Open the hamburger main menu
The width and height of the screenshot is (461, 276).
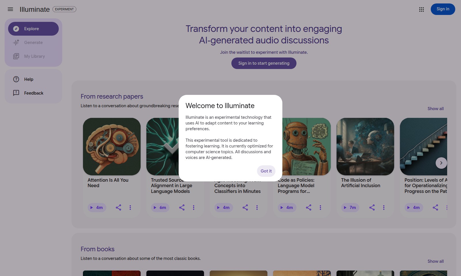(10, 9)
